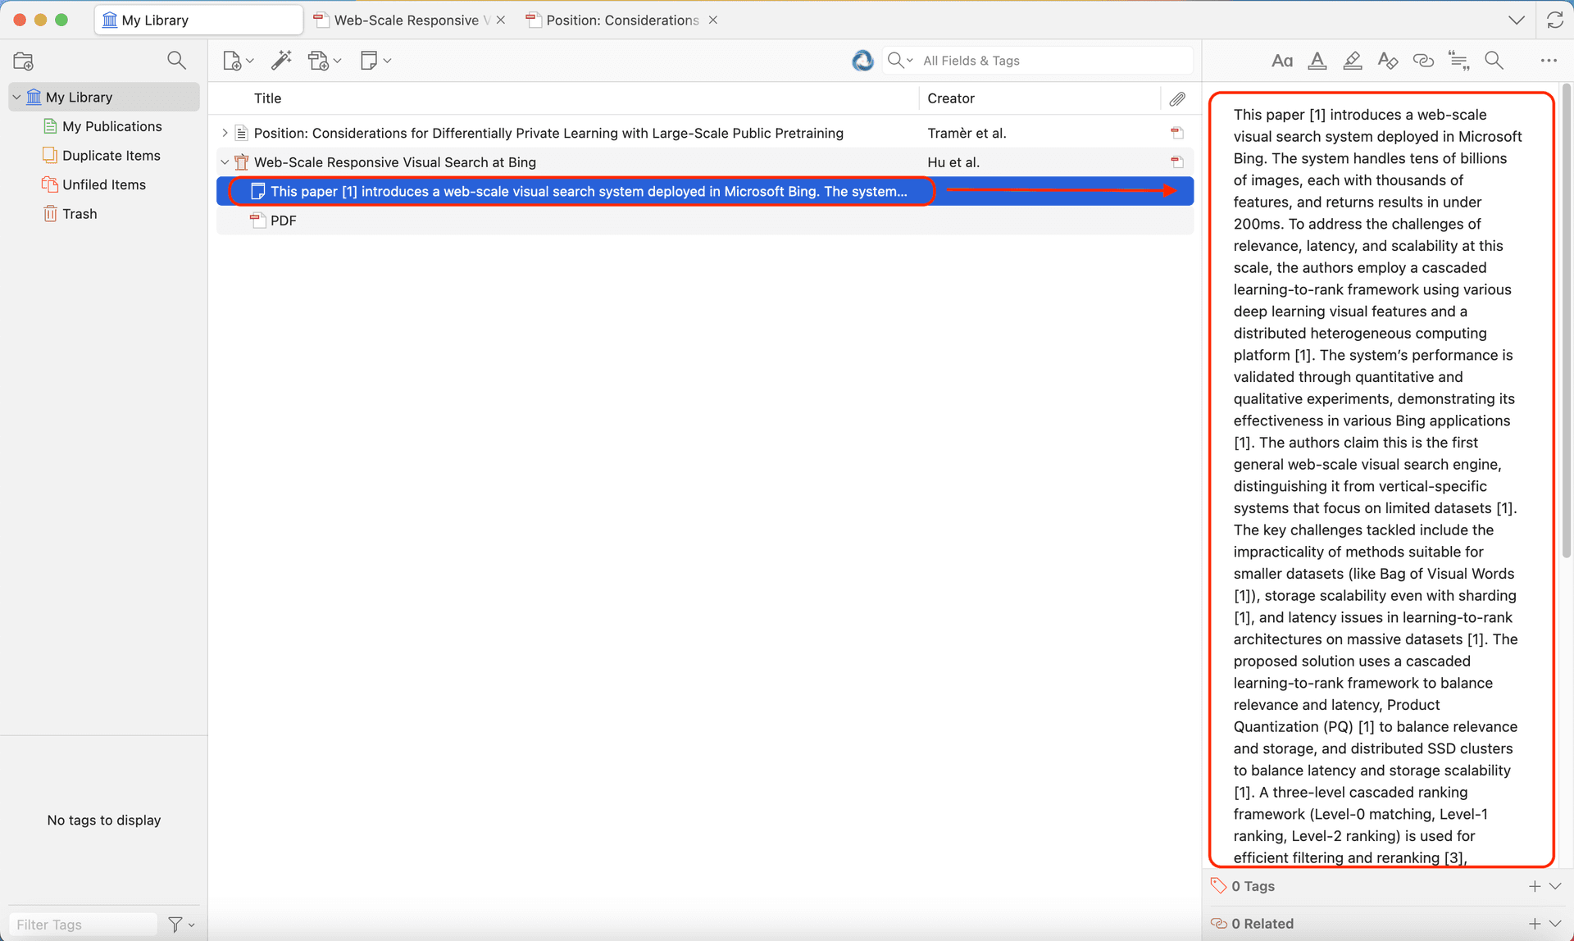Click the find and replace magnifier in note
The image size is (1574, 941).
(x=1494, y=61)
